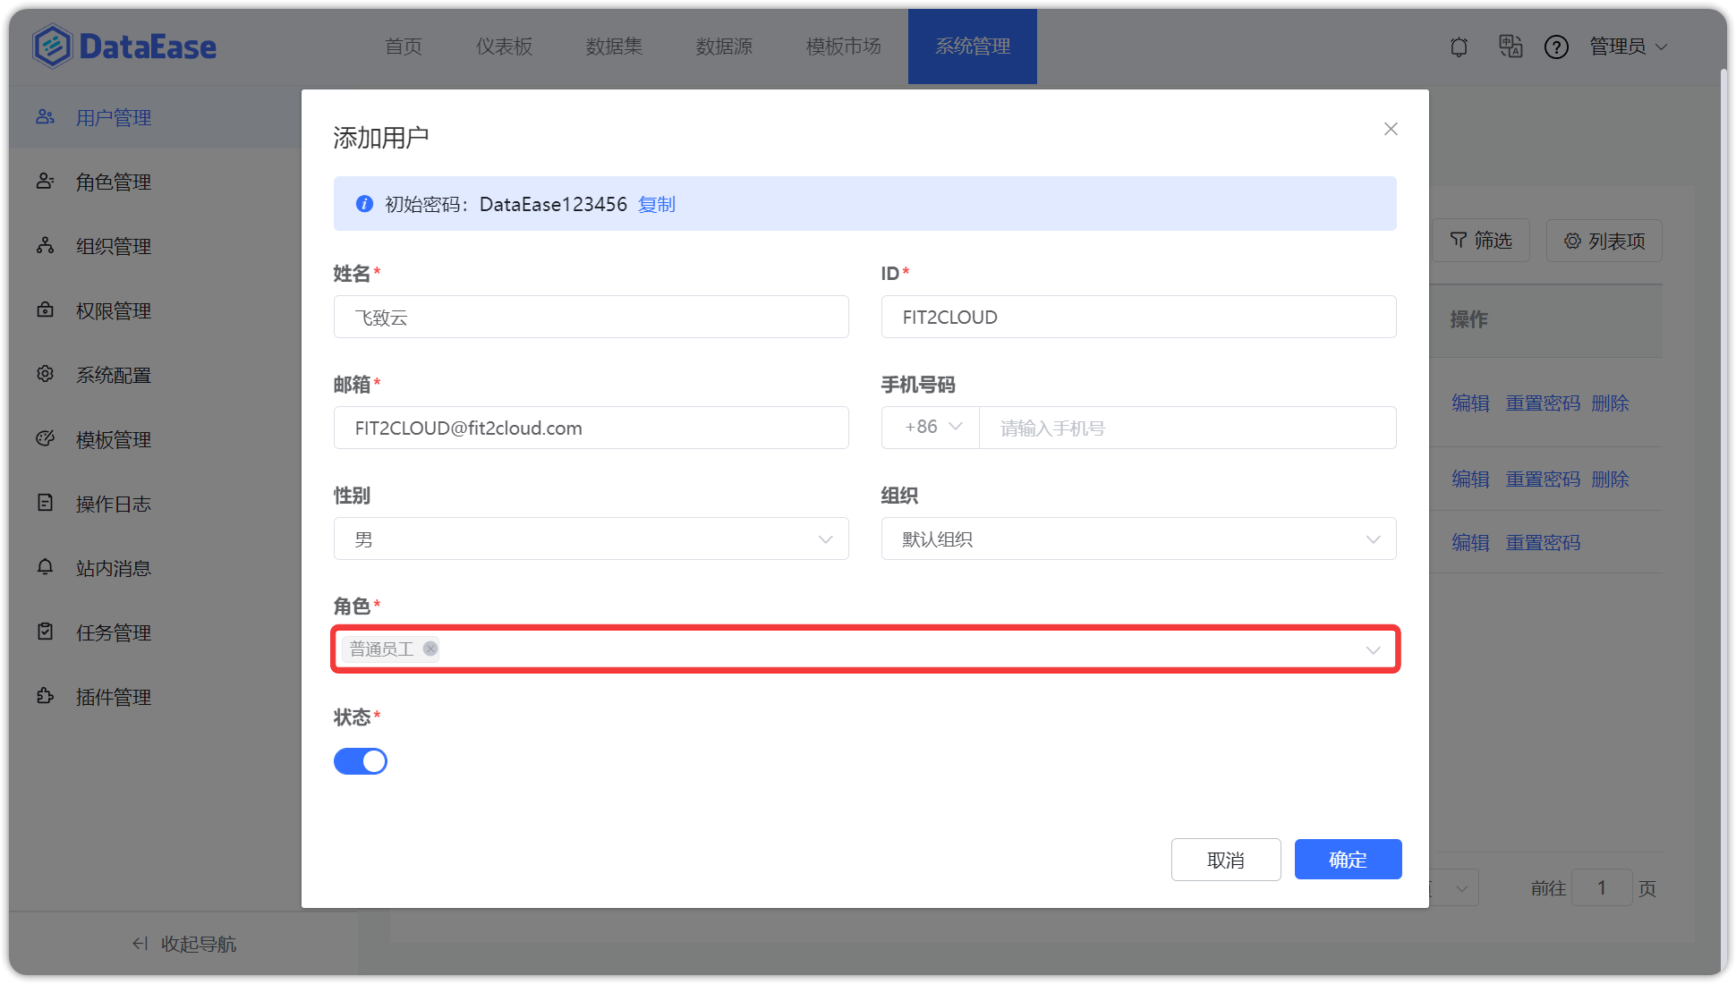
Task: Open 系统配置 in the sidebar
Action: [x=114, y=375]
